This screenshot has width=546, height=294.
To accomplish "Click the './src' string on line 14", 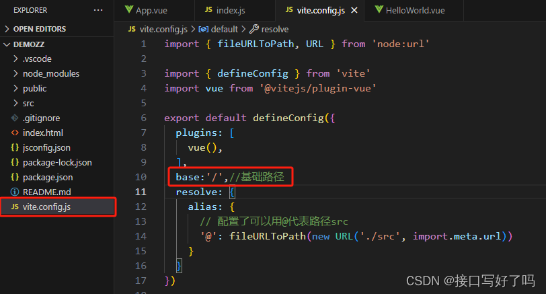I will (x=380, y=237).
